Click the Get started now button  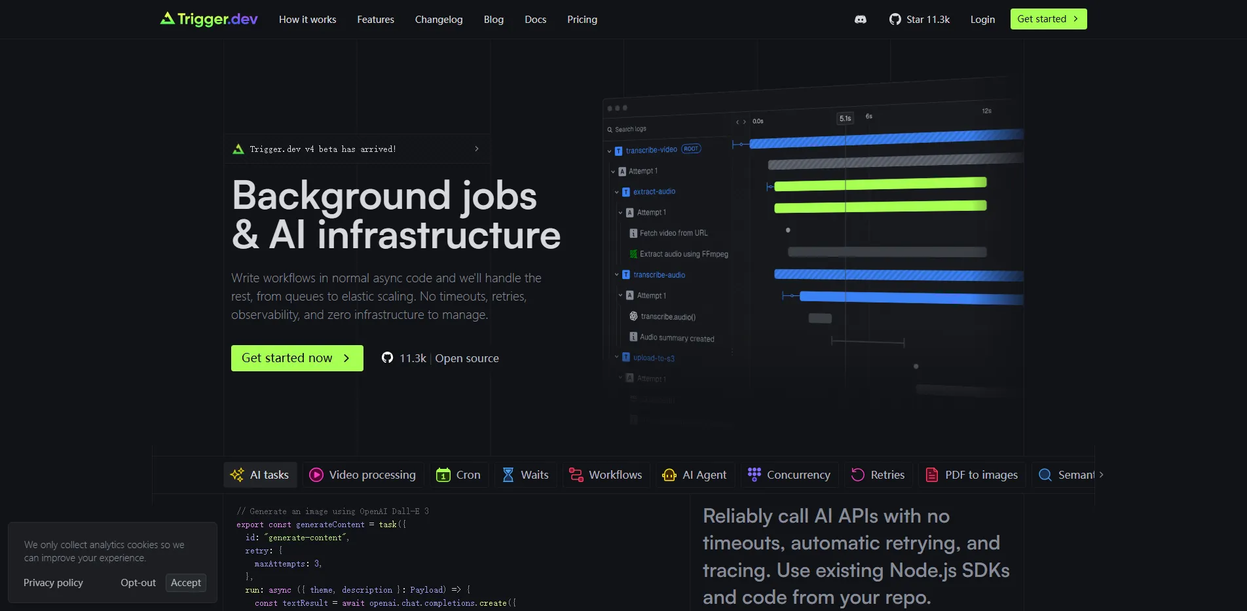pos(297,358)
